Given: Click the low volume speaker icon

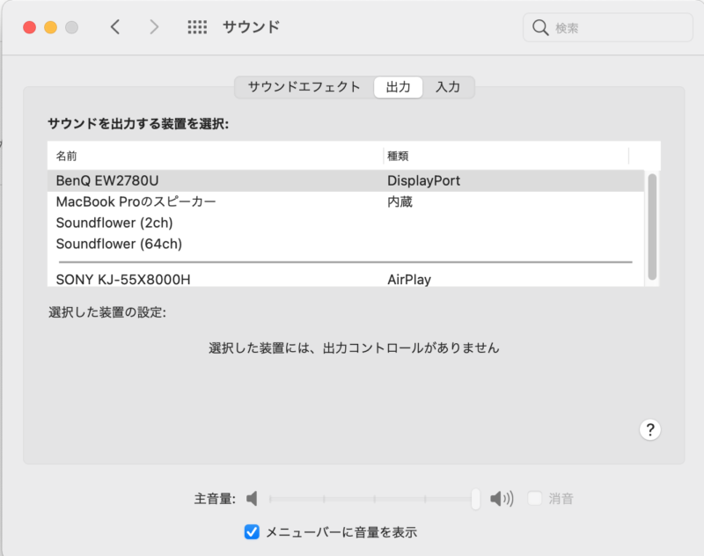Looking at the screenshot, I should coord(252,499).
